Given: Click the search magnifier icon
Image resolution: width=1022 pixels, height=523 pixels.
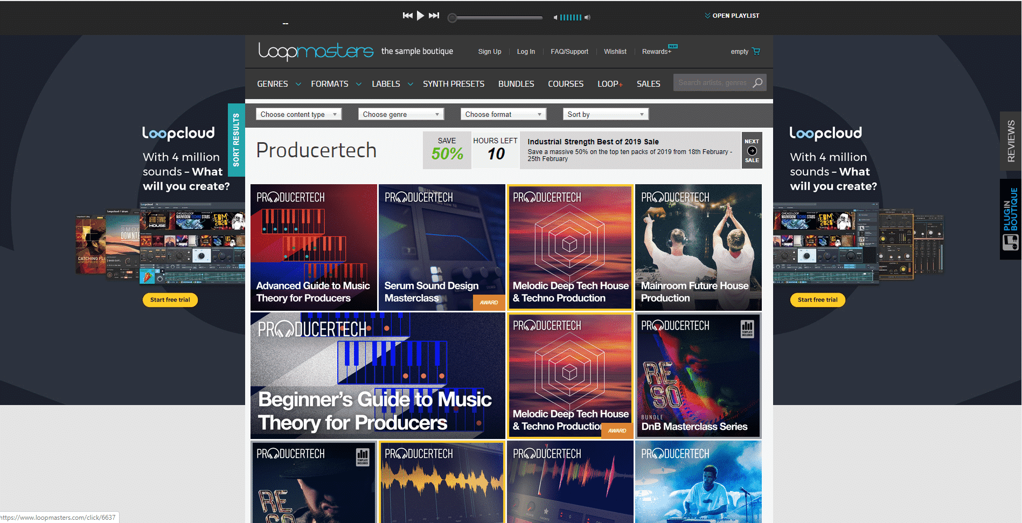Looking at the screenshot, I should (x=758, y=83).
